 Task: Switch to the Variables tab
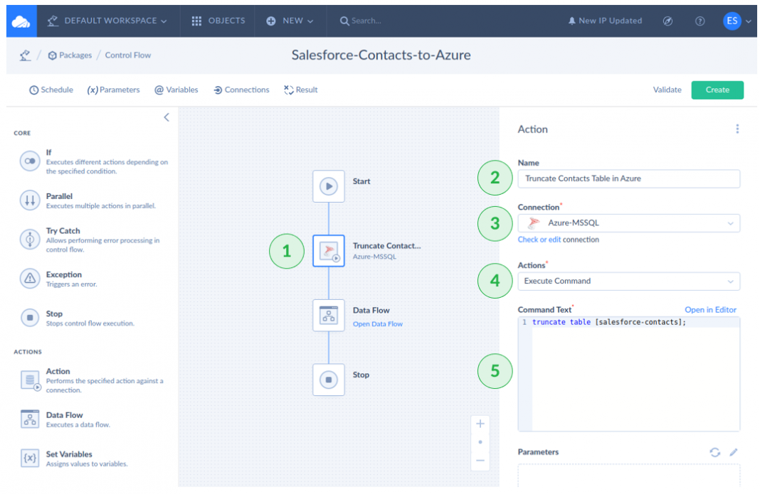[176, 90]
